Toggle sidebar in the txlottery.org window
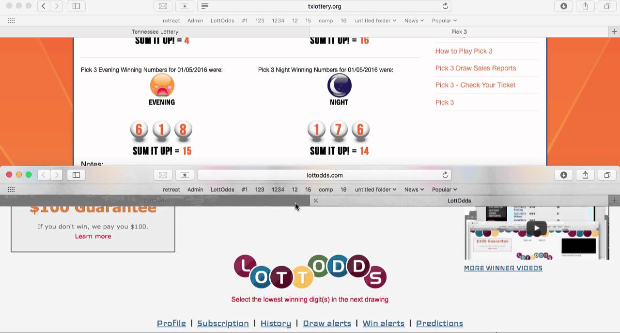Screen dimensions: 620x333 click(76, 6)
